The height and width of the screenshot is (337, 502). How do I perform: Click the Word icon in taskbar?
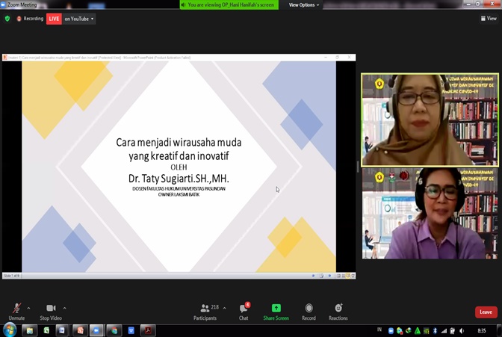coord(131,330)
